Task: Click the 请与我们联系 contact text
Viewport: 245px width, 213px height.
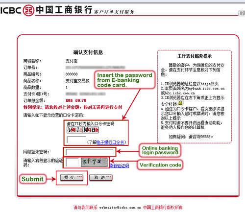Action: (x=85, y=208)
